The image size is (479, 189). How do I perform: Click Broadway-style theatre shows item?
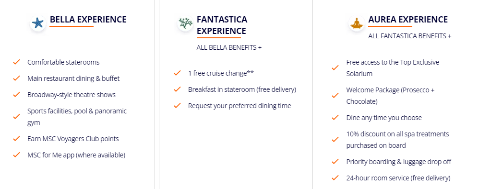click(x=72, y=95)
